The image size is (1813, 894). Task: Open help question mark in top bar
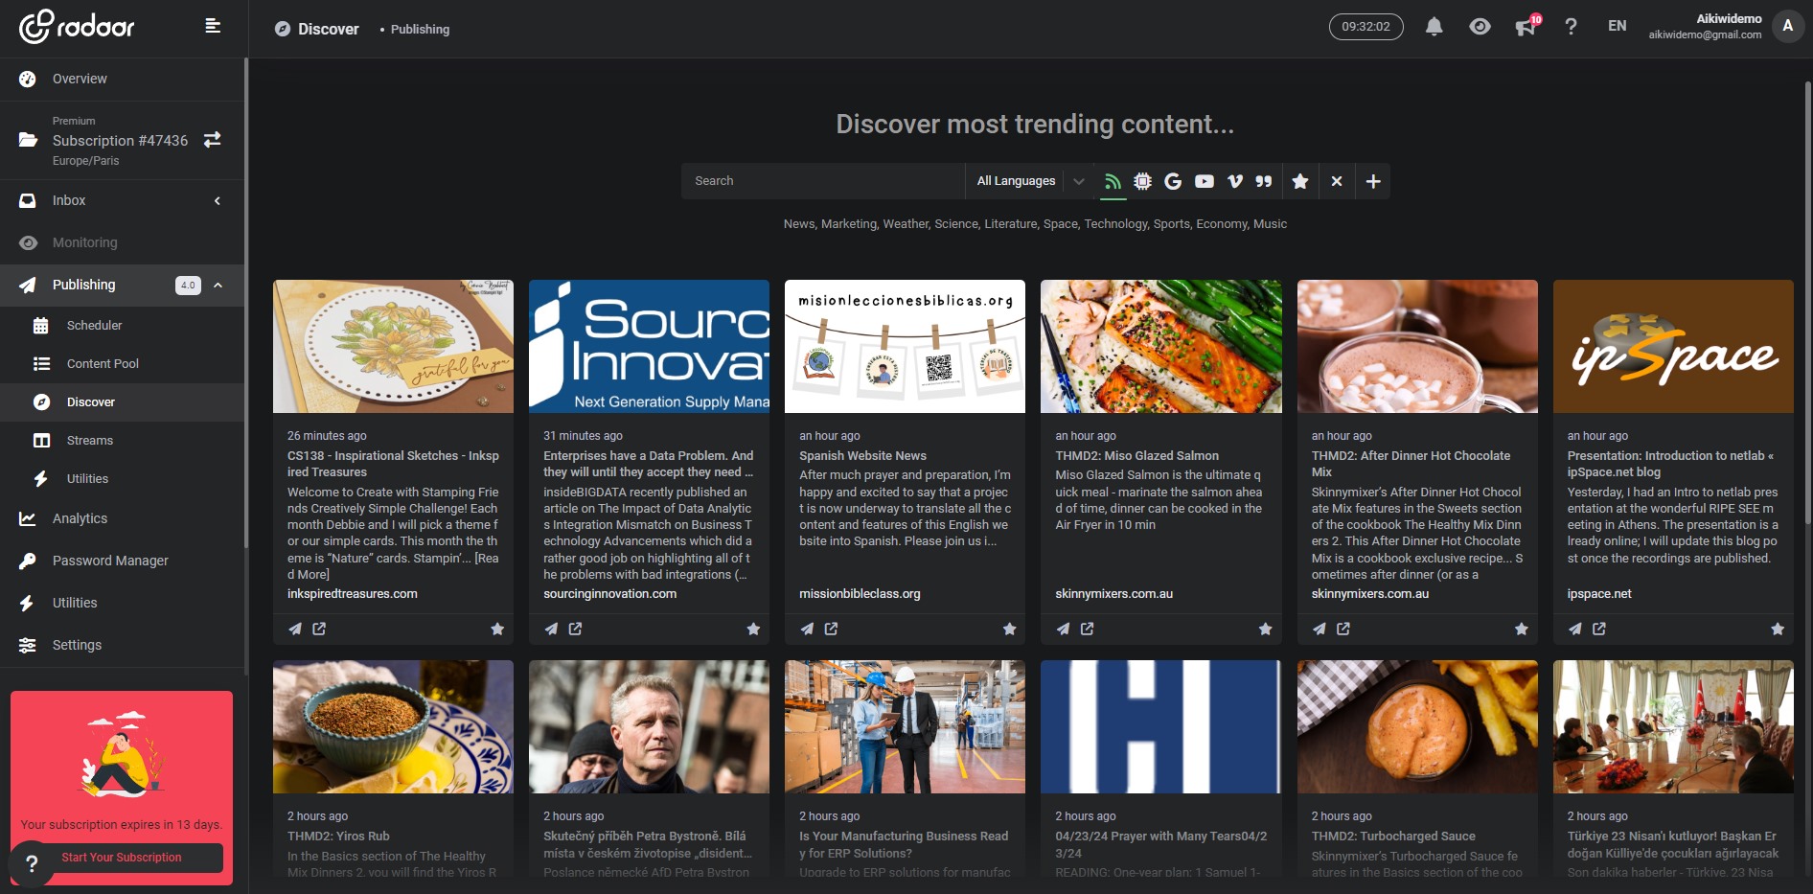[1571, 27]
